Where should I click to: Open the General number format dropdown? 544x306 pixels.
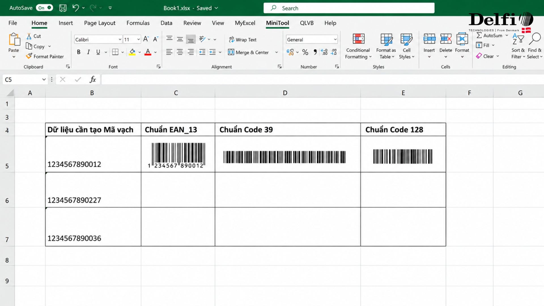[x=335, y=39]
